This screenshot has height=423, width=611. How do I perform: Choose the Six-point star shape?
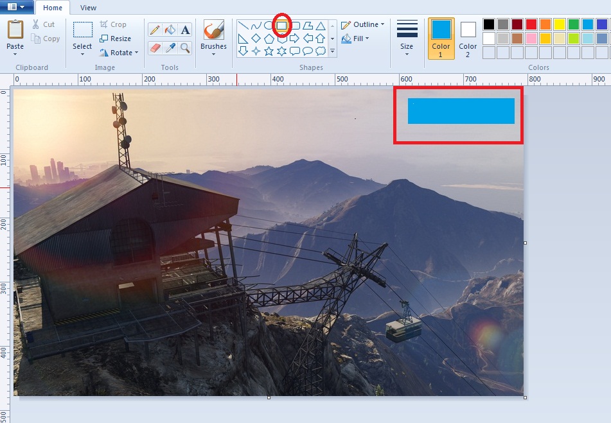point(282,51)
